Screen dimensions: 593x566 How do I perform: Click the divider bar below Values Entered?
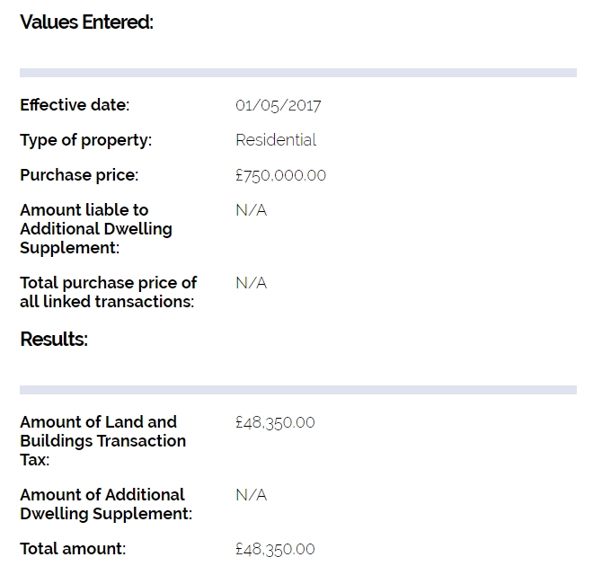click(297, 73)
